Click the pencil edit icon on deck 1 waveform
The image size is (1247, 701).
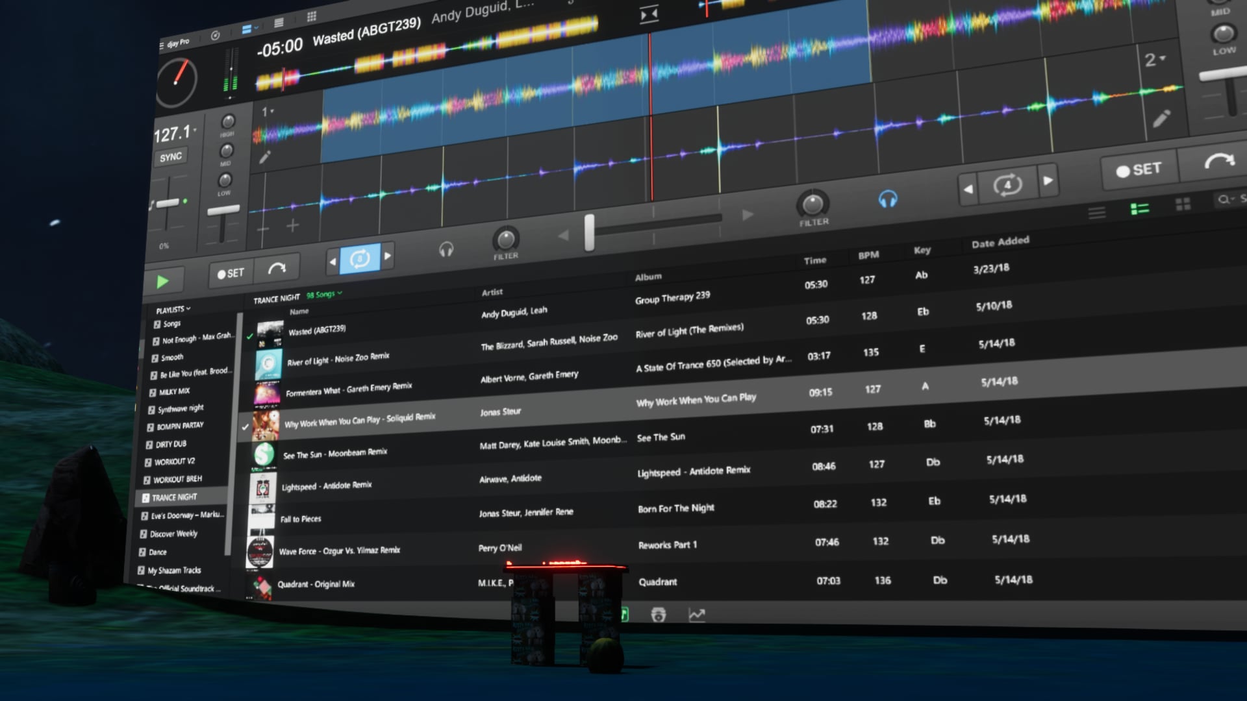tap(264, 158)
